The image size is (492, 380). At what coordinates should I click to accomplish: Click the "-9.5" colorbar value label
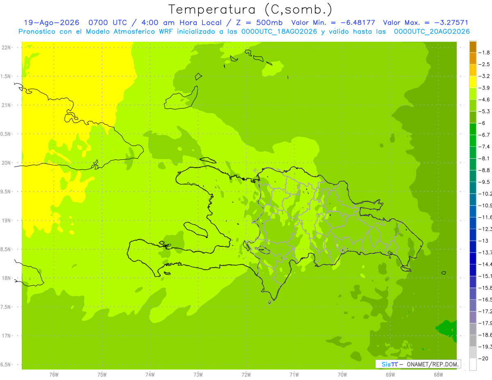pyautogui.click(x=485, y=182)
